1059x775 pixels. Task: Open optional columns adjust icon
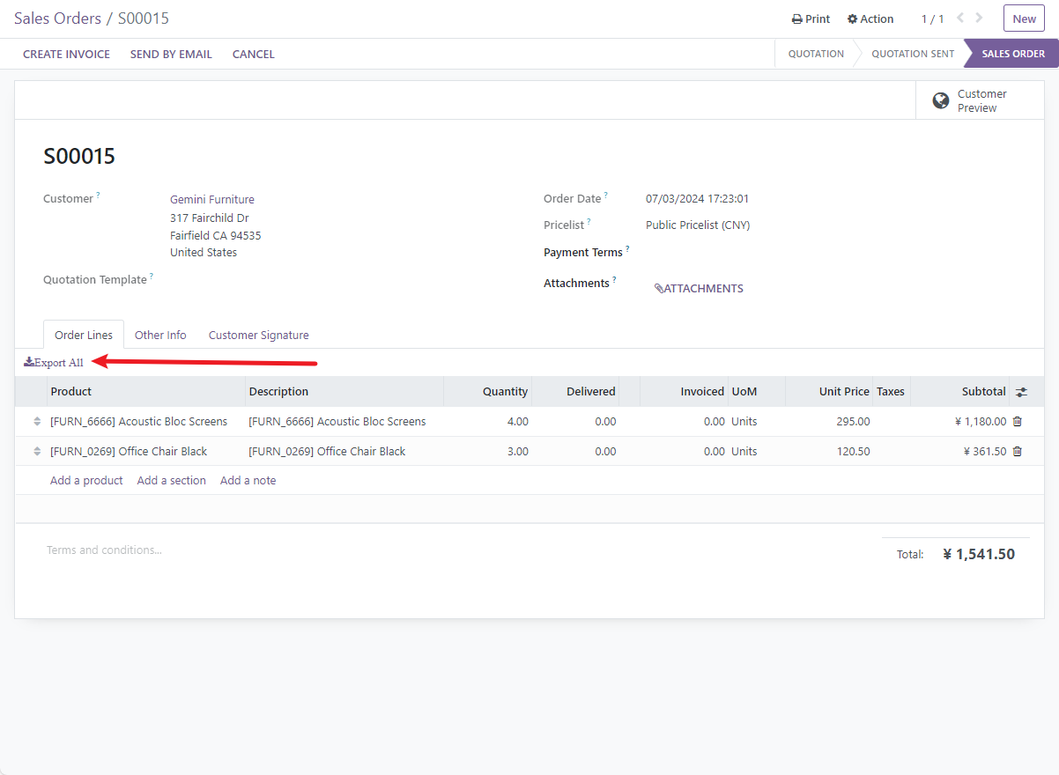1022,392
